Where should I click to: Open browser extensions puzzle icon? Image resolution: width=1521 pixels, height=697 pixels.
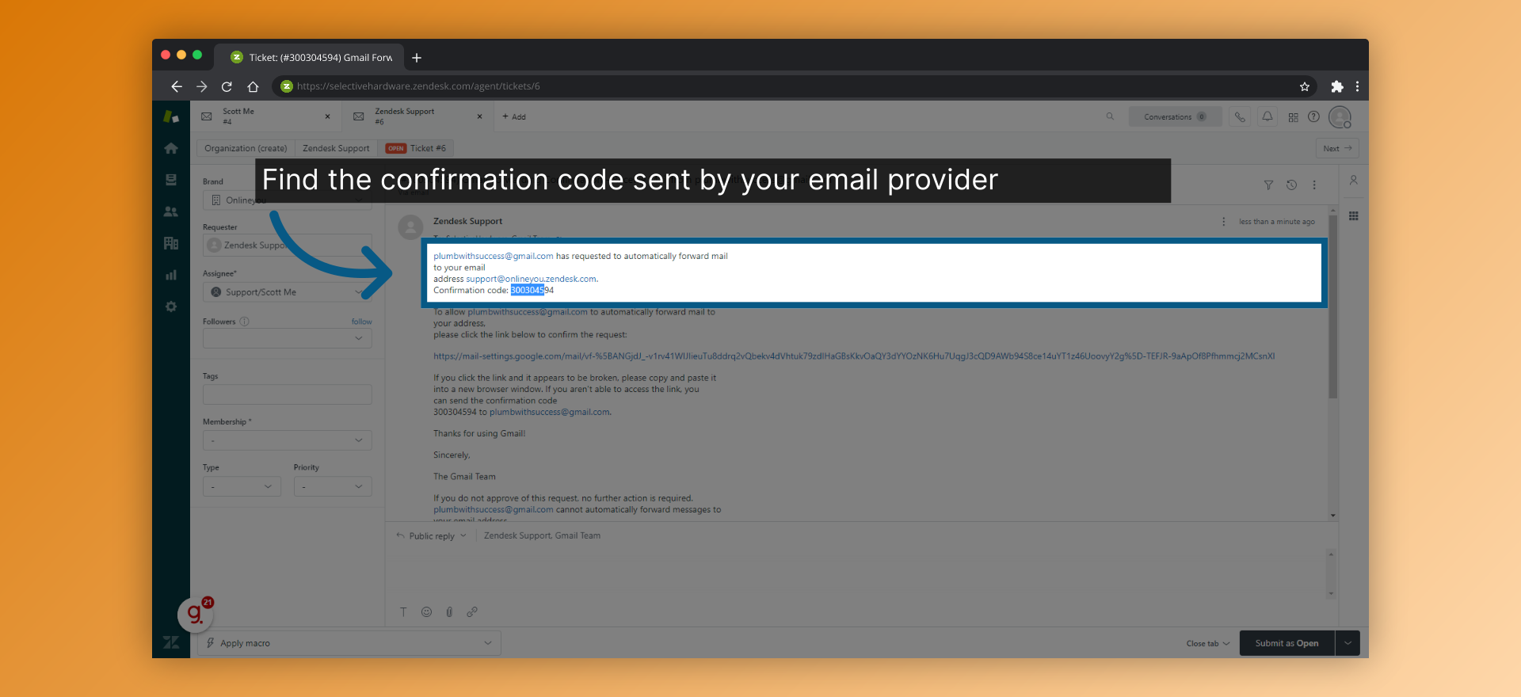click(1337, 86)
